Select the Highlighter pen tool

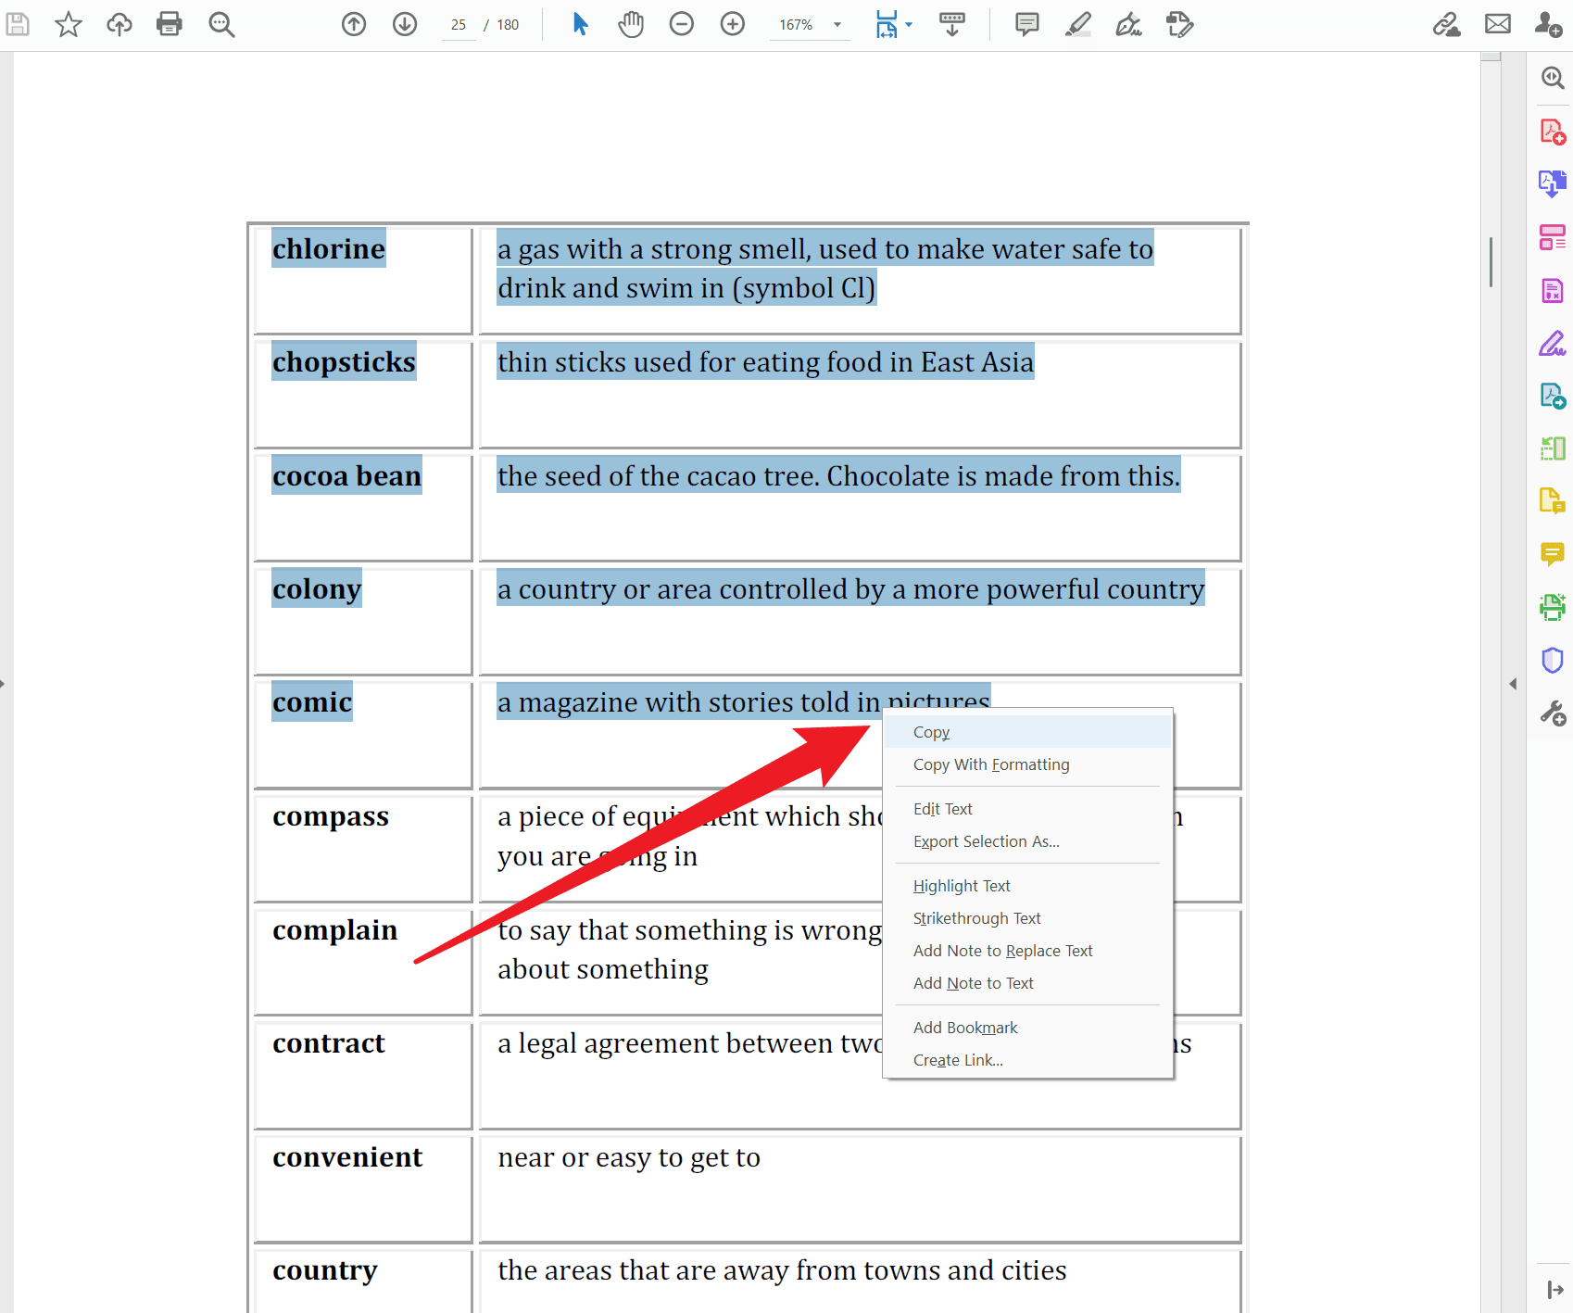(1078, 24)
